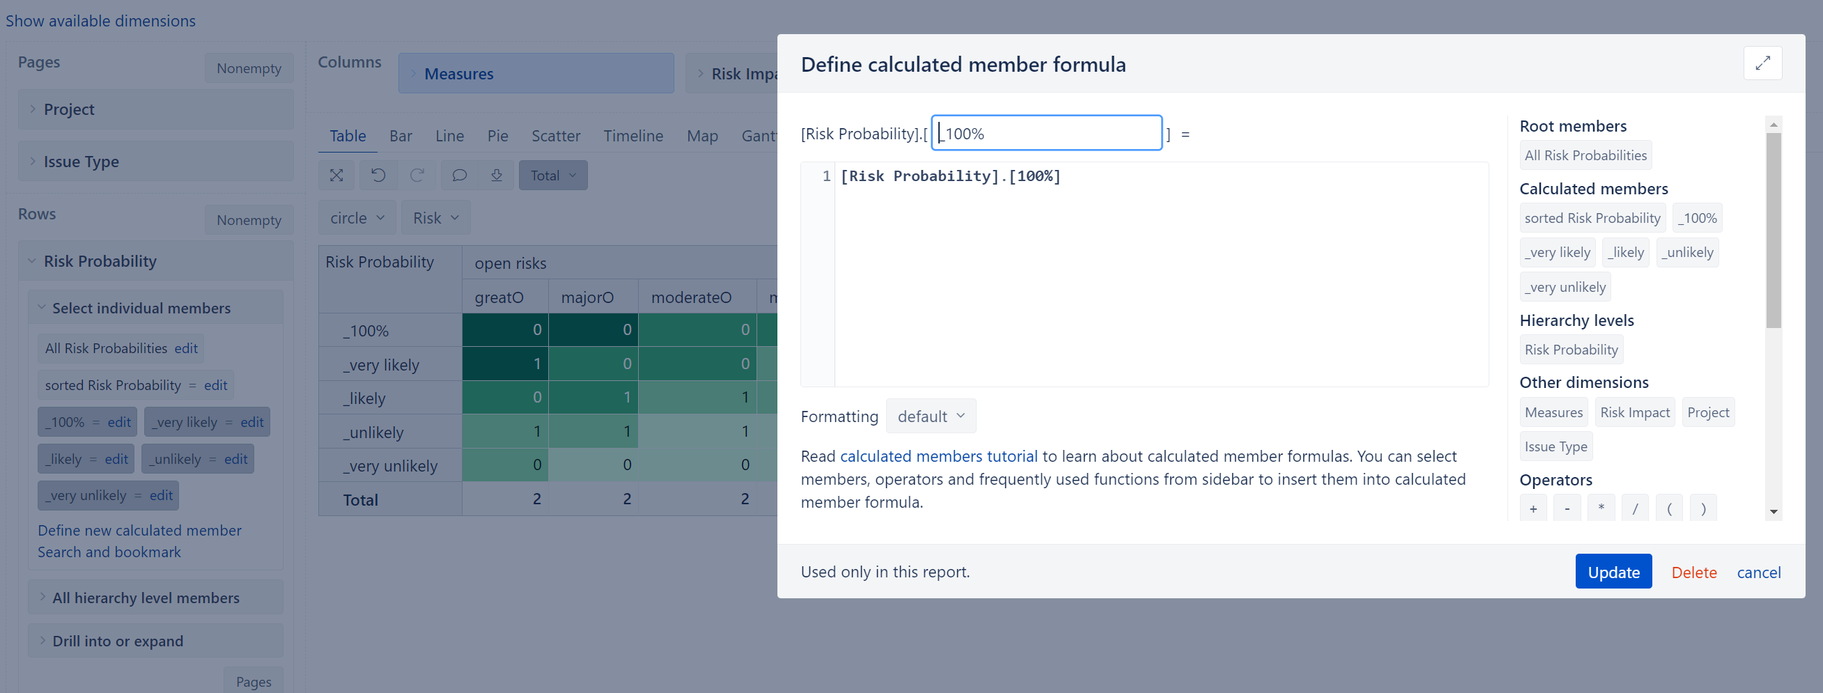Click the comment bubble icon in toolbar
This screenshot has width=1823, height=693.
click(x=459, y=175)
